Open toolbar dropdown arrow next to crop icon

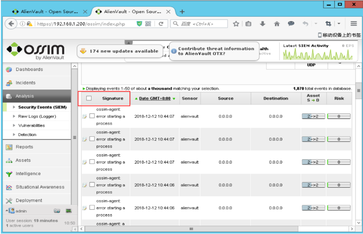click(x=339, y=24)
